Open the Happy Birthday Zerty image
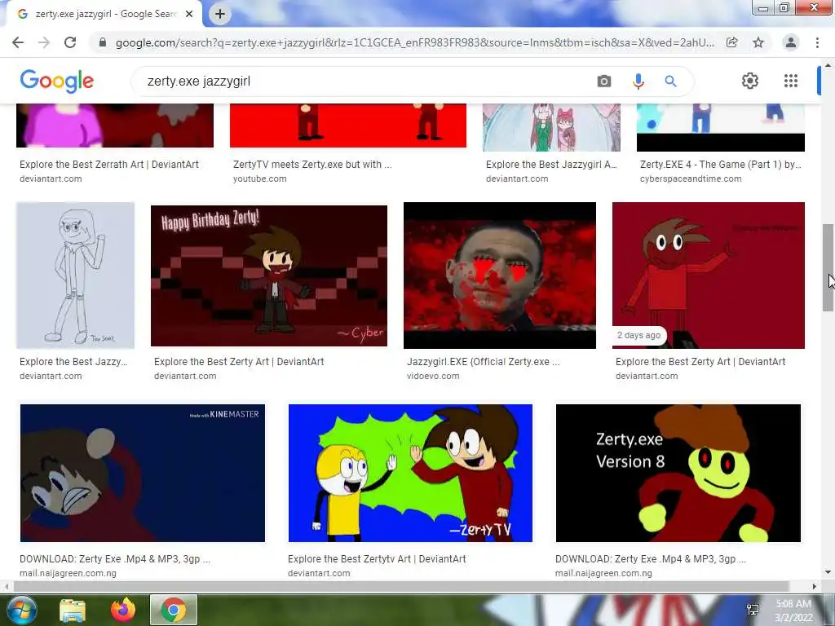This screenshot has width=835, height=626. (x=269, y=276)
